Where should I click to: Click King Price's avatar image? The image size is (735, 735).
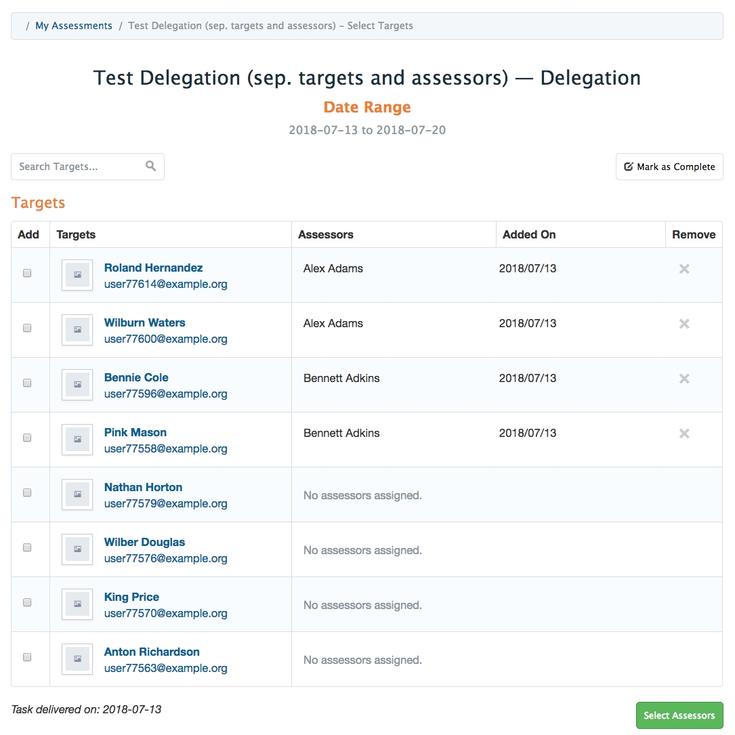click(77, 604)
